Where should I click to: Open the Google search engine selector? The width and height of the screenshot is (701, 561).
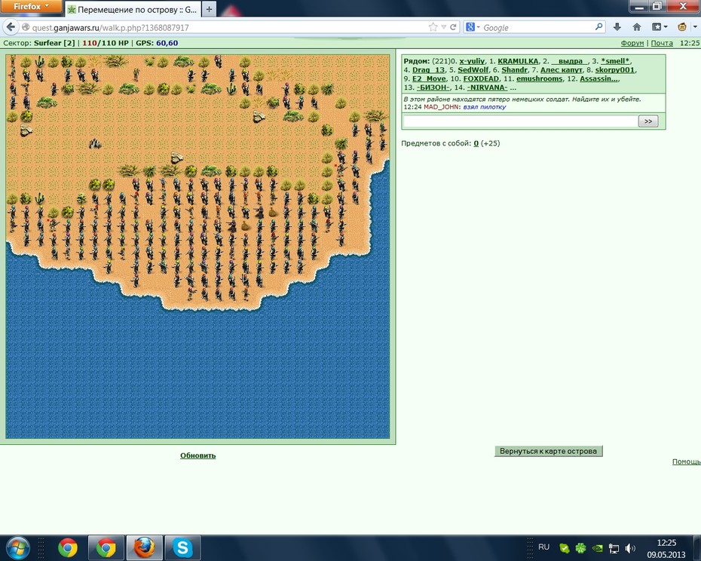click(472, 27)
